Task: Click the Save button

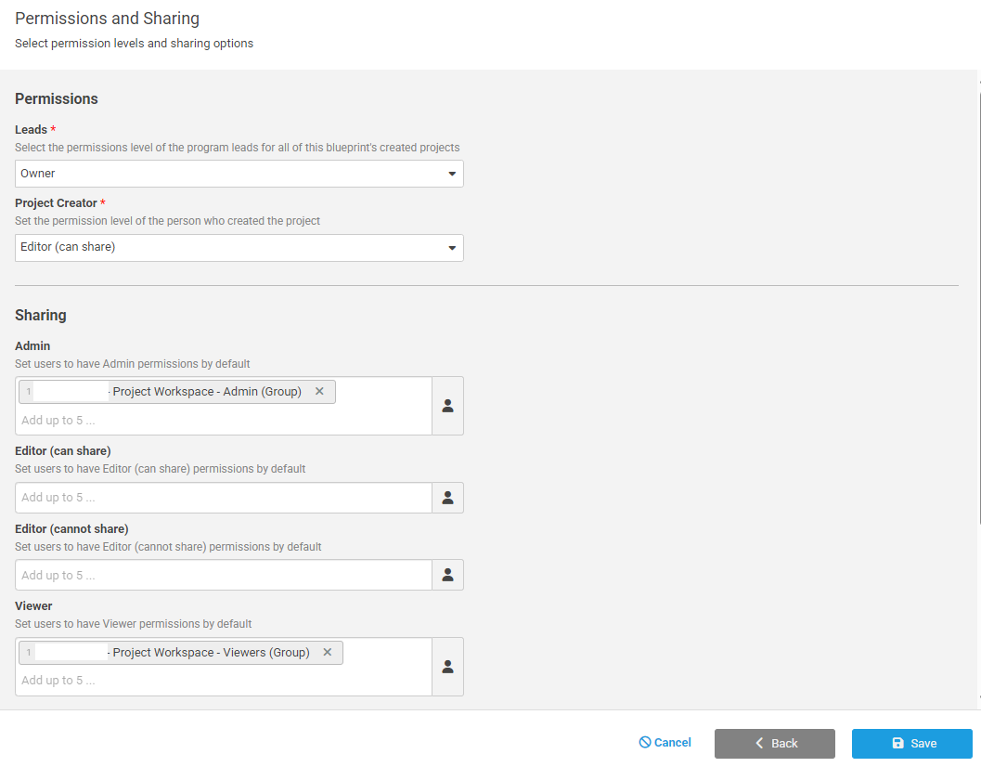Action: pos(911,744)
